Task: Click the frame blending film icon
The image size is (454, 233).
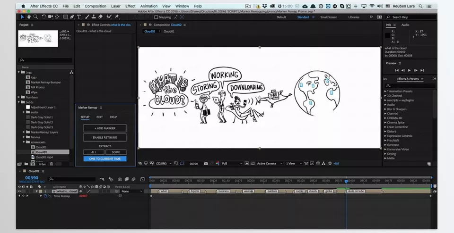Action: (x=127, y=179)
